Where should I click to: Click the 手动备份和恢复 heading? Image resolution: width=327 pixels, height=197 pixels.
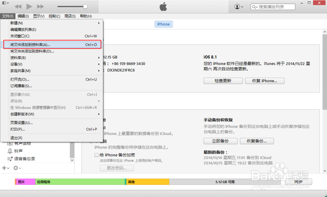[x=218, y=120]
